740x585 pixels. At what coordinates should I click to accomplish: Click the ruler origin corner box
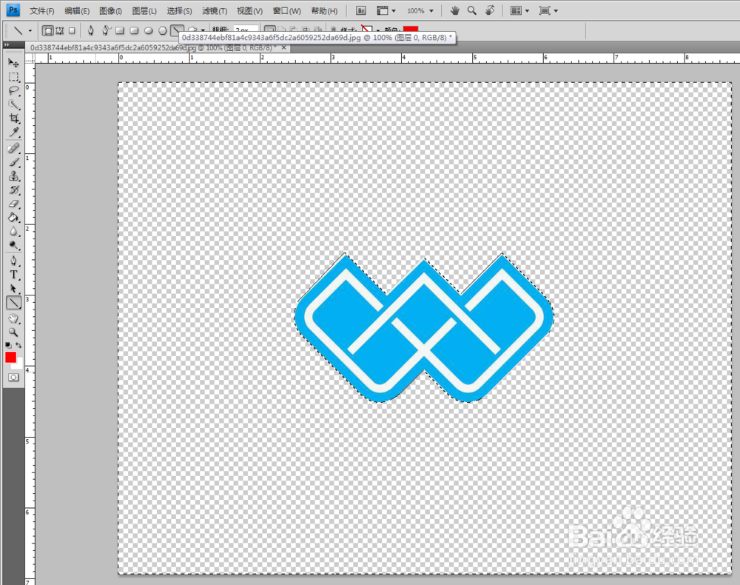tap(30, 58)
